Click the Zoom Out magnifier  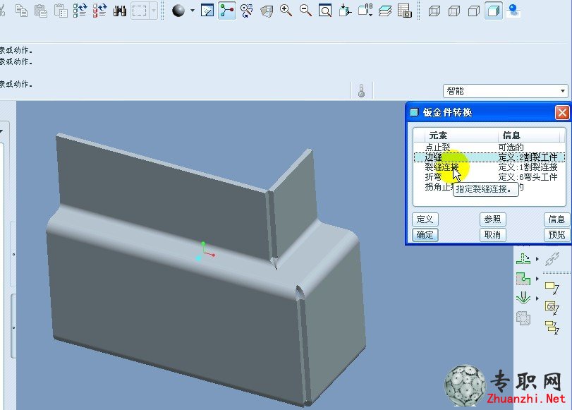[x=305, y=11]
